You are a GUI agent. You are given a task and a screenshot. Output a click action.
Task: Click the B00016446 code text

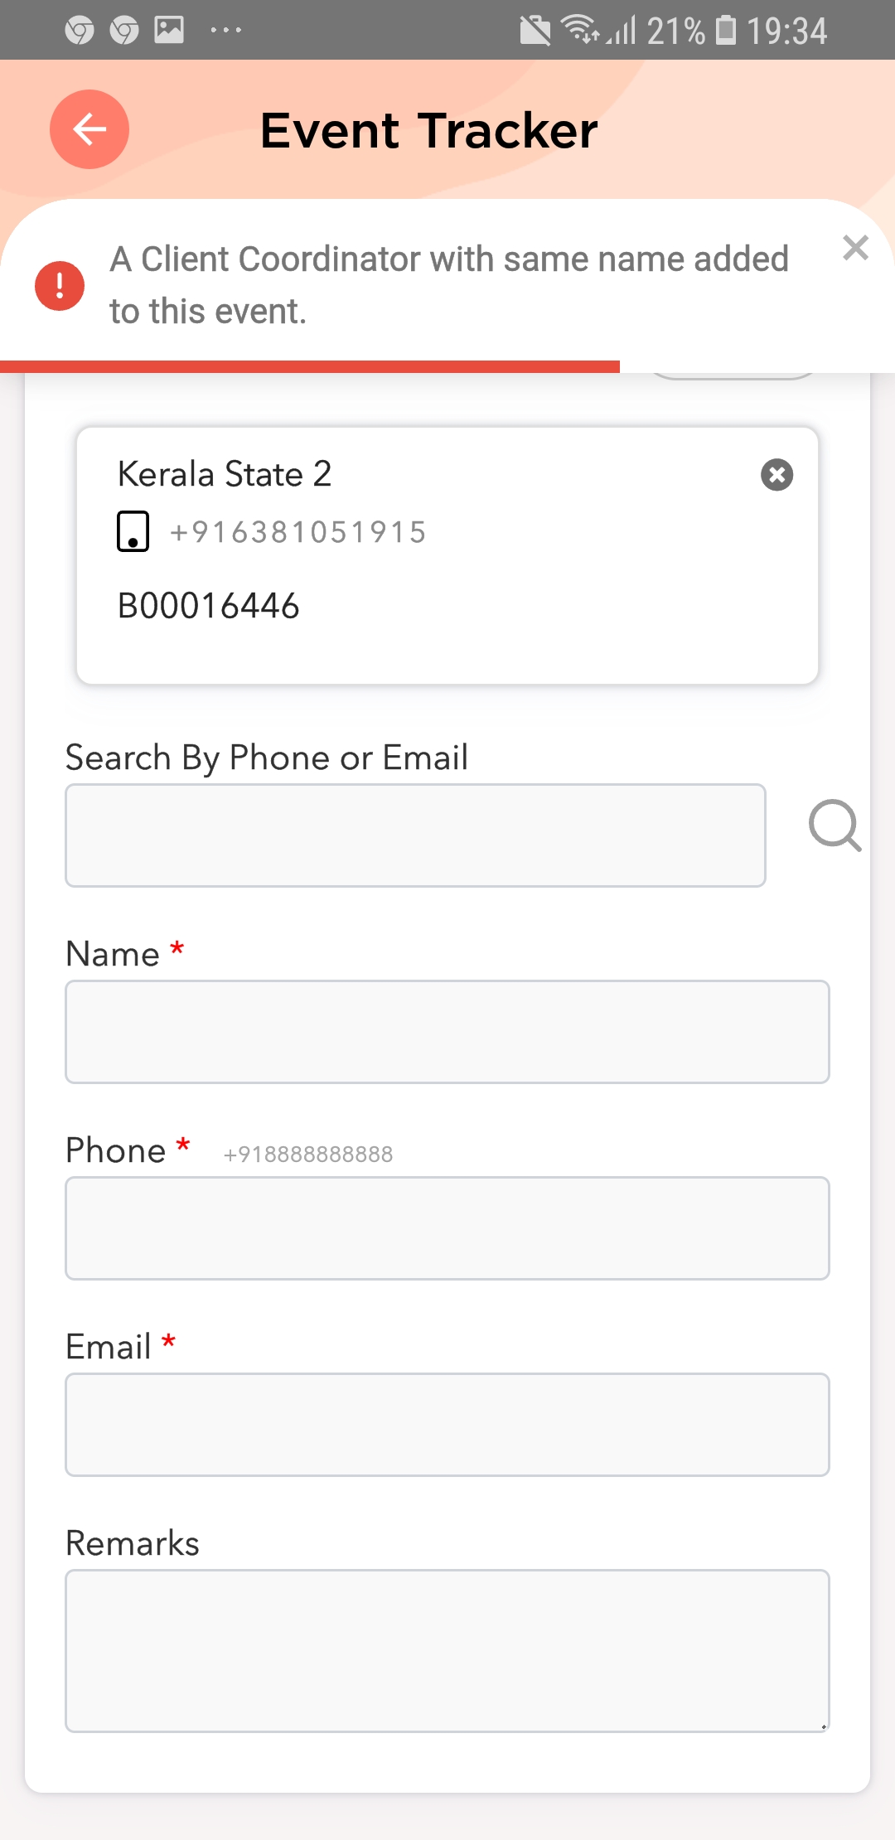tap(209, 606)
